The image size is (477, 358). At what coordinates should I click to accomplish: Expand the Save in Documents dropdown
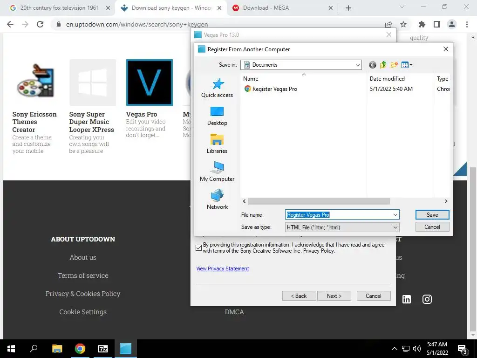coord(357,65)
